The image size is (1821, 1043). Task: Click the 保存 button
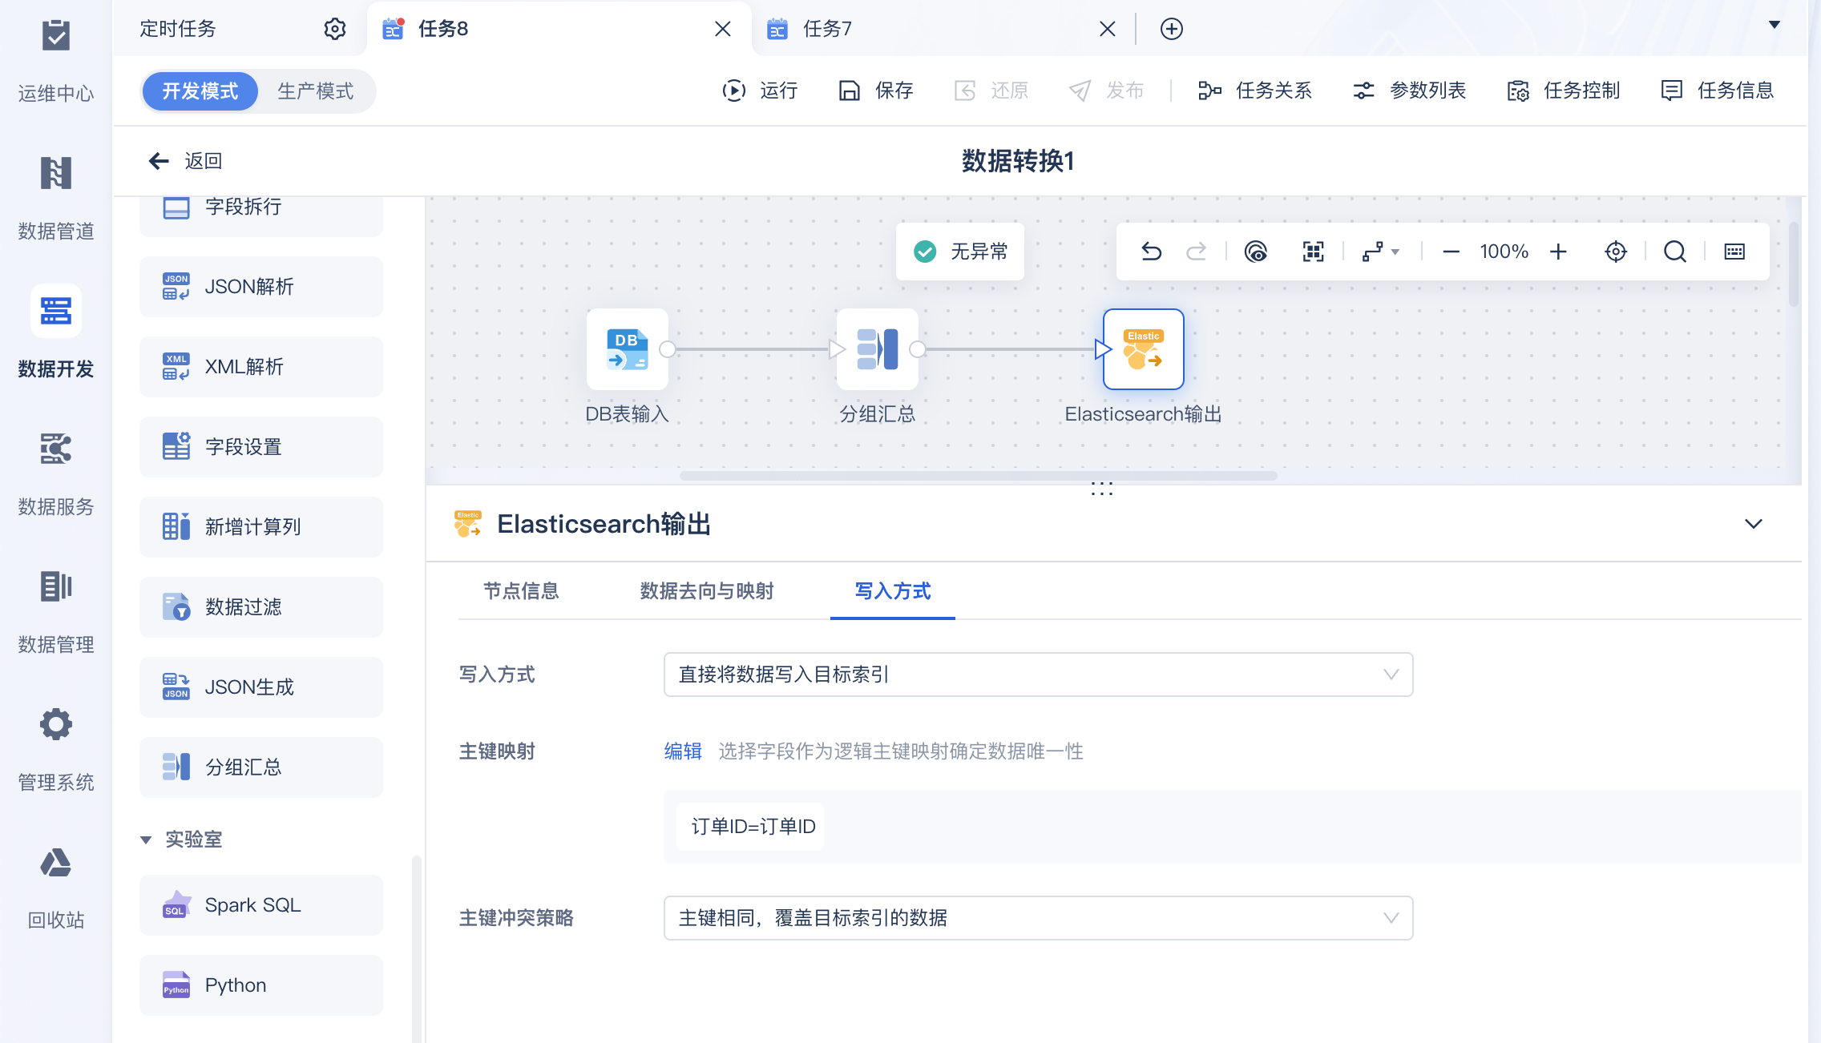[876, 91]
